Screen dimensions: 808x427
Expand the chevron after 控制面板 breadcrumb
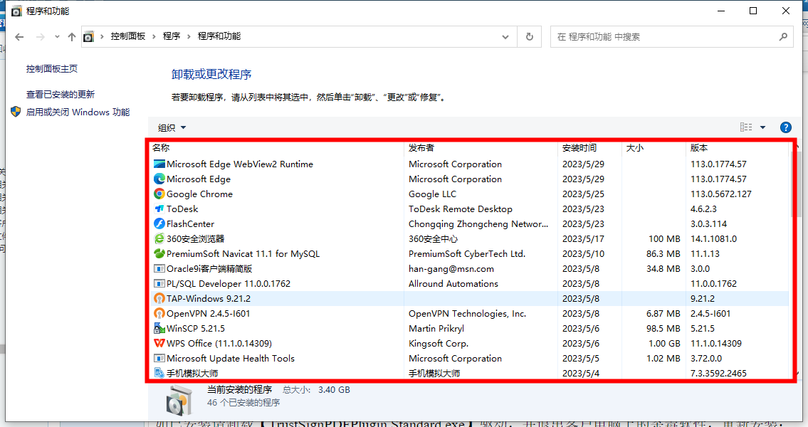click(x=154, y=36)
